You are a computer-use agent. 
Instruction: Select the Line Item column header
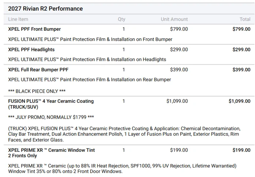click(x=18, y=19)
